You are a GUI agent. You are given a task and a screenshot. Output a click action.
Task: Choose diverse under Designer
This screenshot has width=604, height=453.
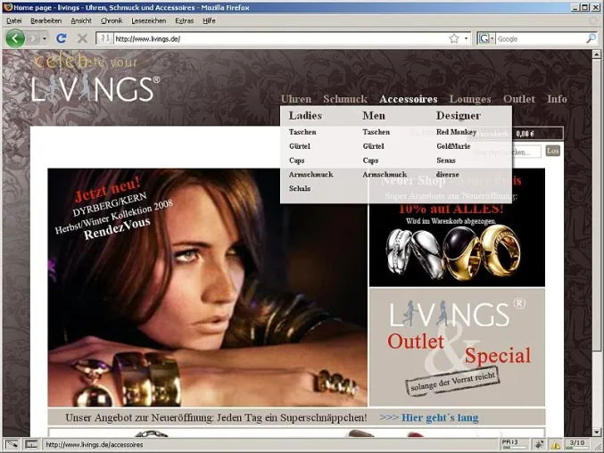(x=447, y=175)
